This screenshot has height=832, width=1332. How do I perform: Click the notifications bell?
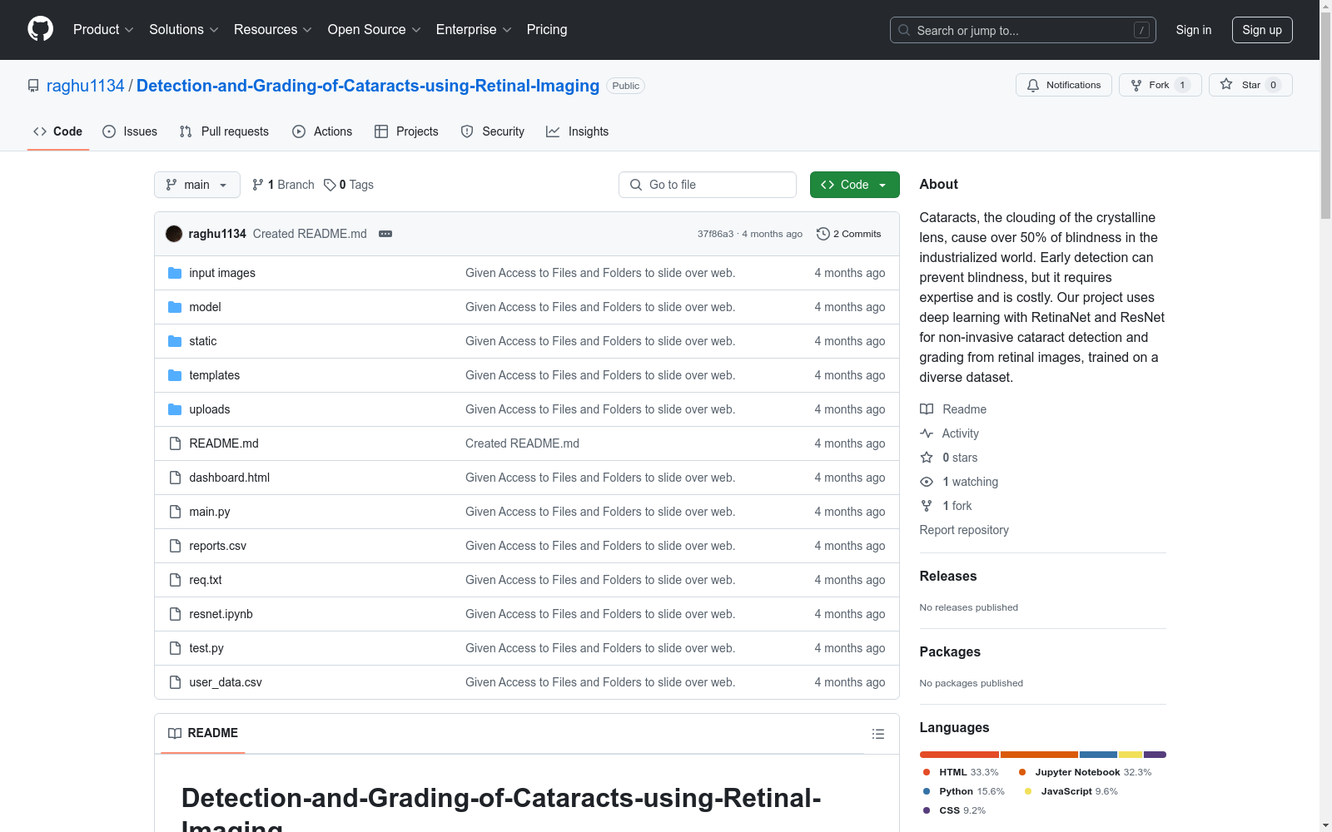point(1032,85)
